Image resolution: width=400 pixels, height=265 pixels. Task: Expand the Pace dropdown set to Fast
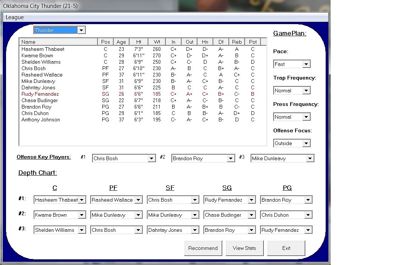click(292, 64)
